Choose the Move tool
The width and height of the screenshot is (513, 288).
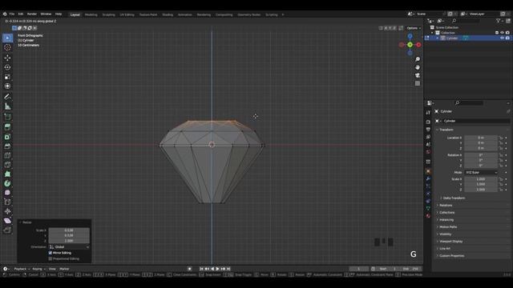[x=7, y=58]
